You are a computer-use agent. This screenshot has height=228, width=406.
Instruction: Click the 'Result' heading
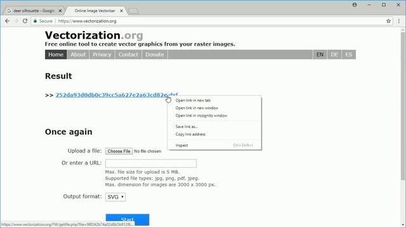click(x=58, y=76)
